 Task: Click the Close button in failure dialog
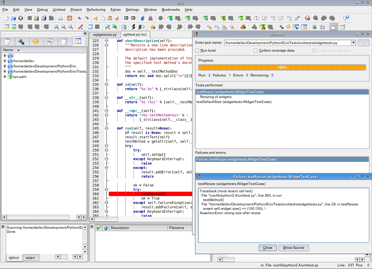(x=267, y=248)
